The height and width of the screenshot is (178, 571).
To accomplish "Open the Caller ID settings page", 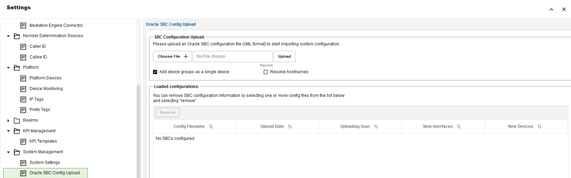I will [38, 46].
